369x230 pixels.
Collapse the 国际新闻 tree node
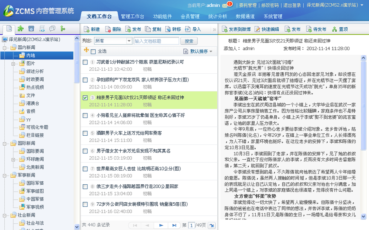point(5,143)
